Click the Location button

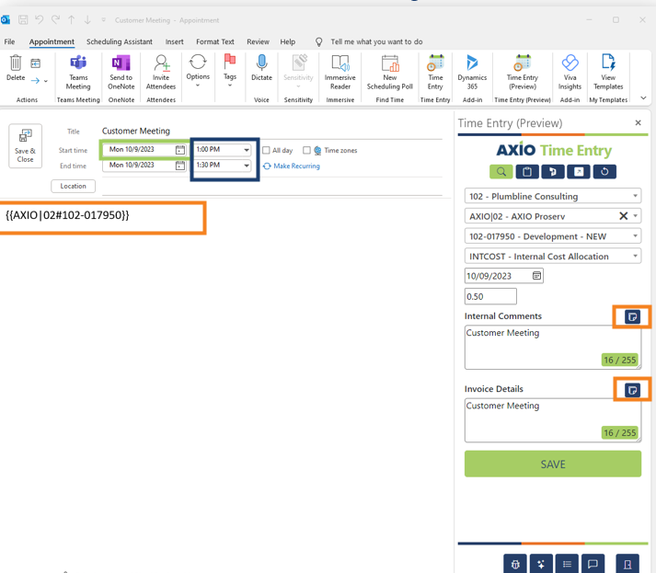tap(74, 186)
